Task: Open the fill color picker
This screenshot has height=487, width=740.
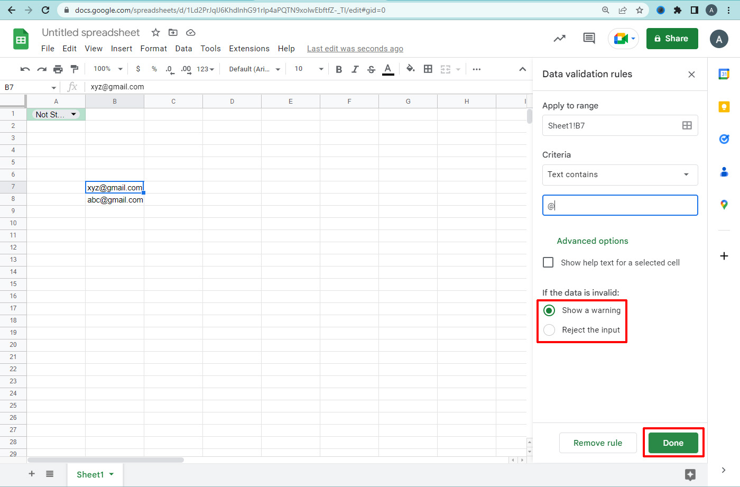Action: point(410,69)
